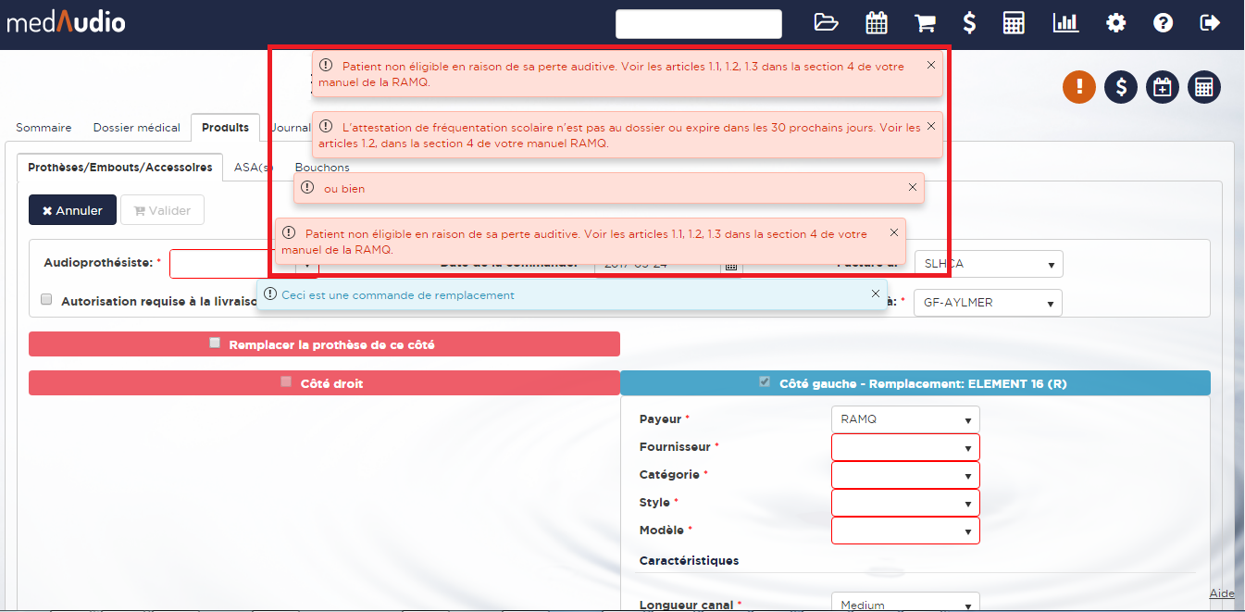Check 'Autorisation requise à la livraison' checkbox
The image size is (1245, 612).
tap(46, 300)
